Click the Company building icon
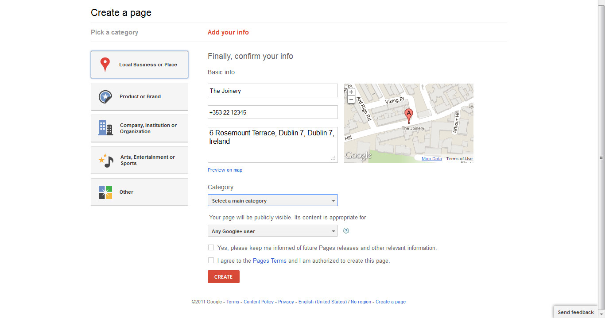605x318 pixels. click(x=105, y=128)
